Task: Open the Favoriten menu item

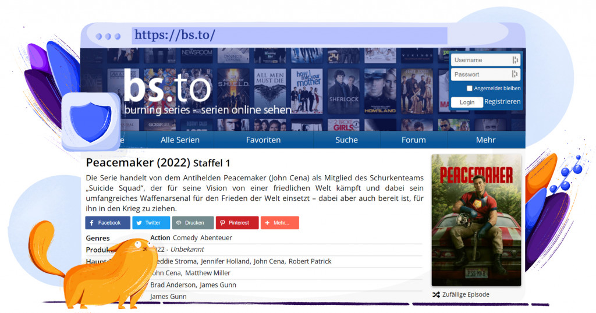Action: tap(263, 140)
